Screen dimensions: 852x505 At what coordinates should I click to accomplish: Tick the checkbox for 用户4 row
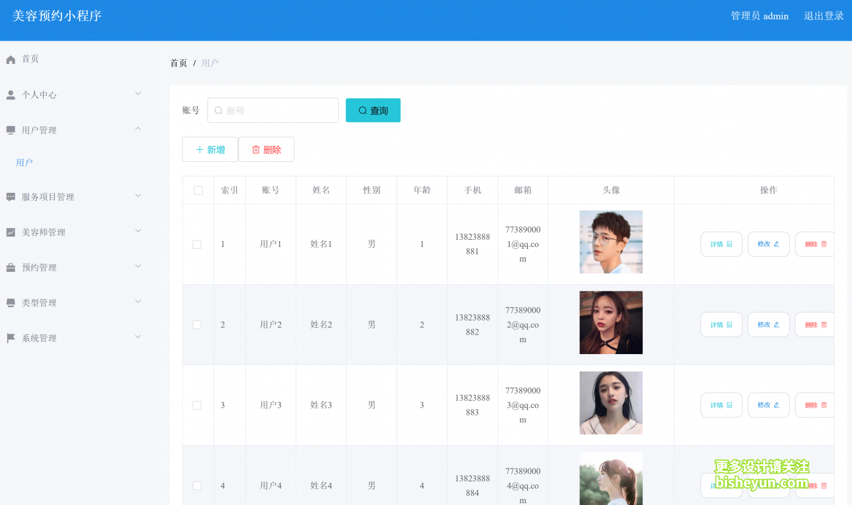coord(197,486)
